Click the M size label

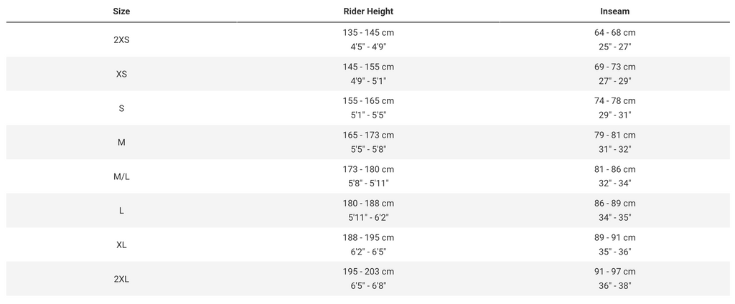pyautogui.click(x=121, y=142)
